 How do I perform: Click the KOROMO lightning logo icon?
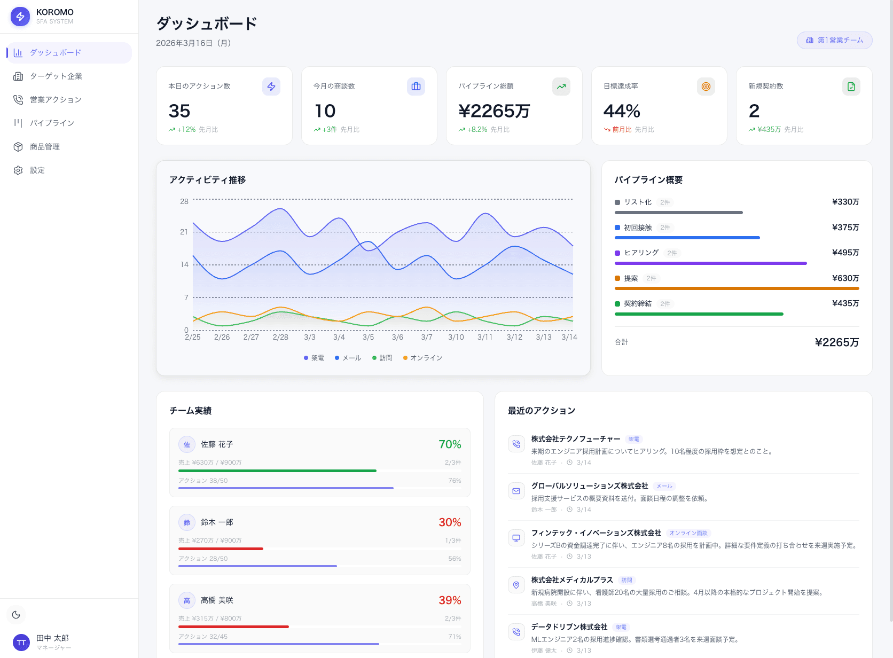click(20, 17)
